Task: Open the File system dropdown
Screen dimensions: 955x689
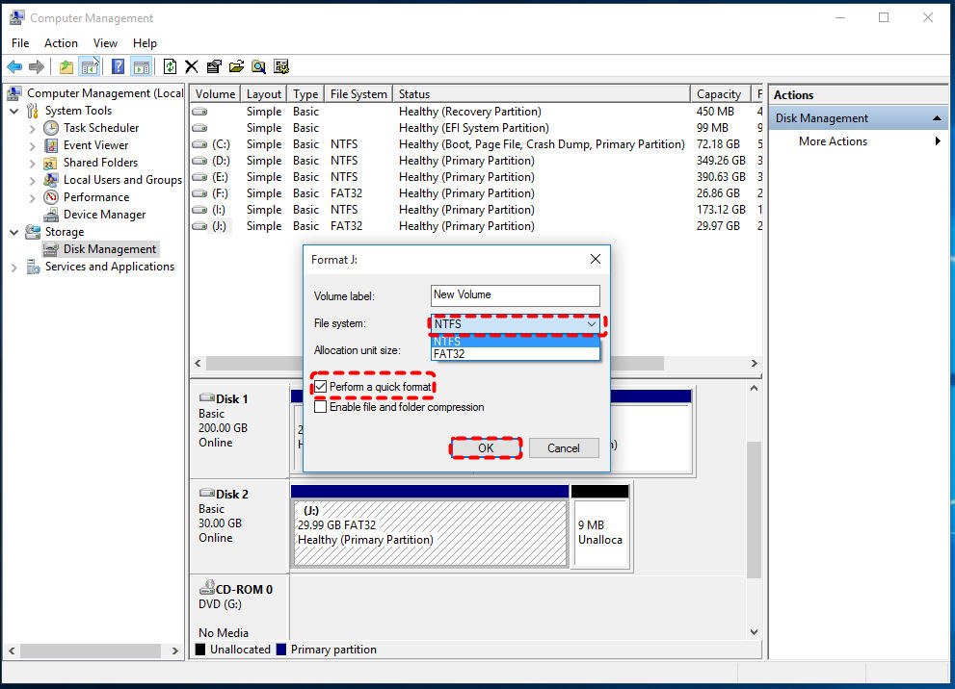Action: tap(593, 323)
